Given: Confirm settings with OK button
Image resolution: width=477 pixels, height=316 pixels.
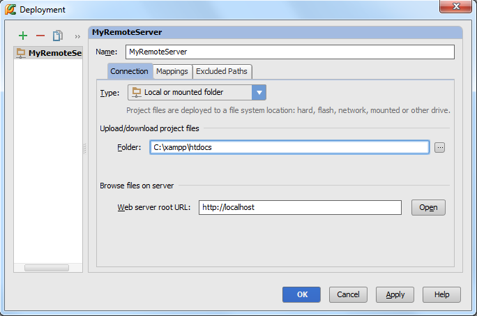Looking at the screenshot, I should [301, 294].
